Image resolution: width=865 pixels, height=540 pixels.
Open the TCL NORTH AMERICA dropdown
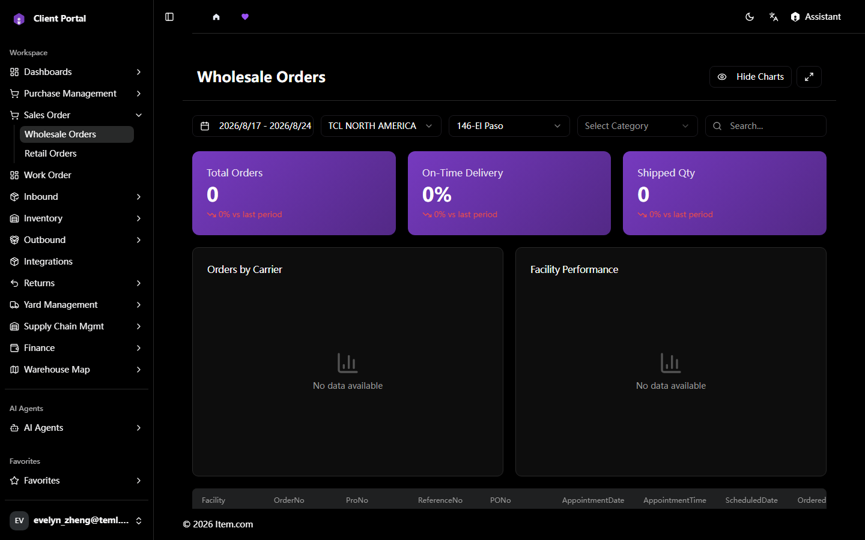[381, 126]
